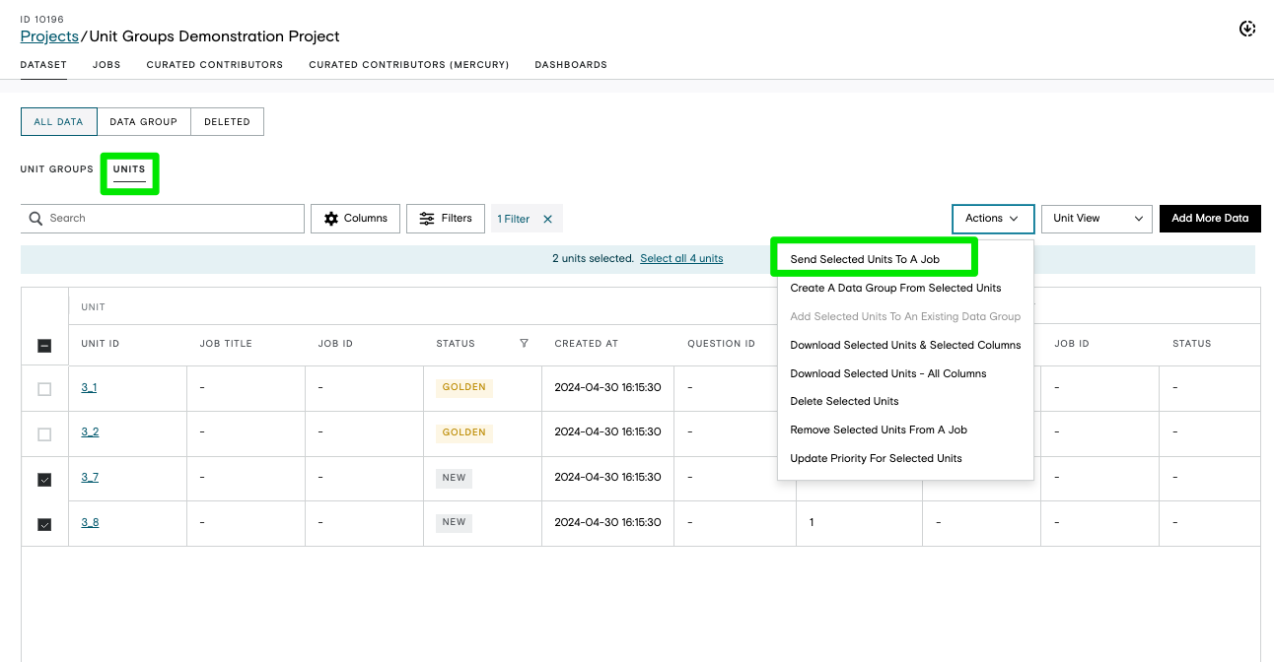1274x662 pixels.
Task: Click into the Search input field
Action: point(163,219)
